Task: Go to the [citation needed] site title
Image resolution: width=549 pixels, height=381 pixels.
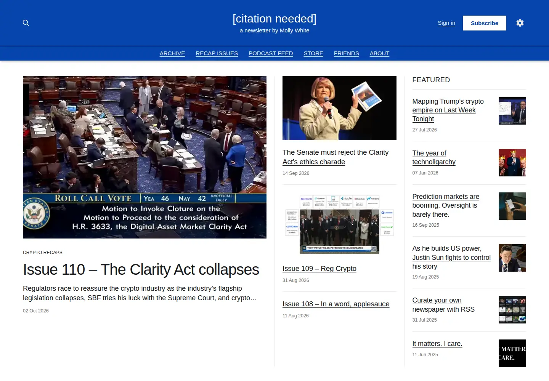Action: pos(274,19)
